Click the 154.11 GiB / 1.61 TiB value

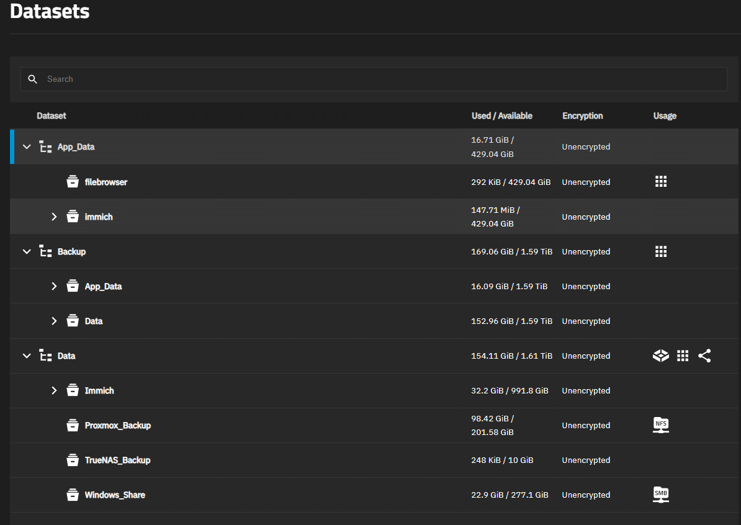[x=512, y=356]
